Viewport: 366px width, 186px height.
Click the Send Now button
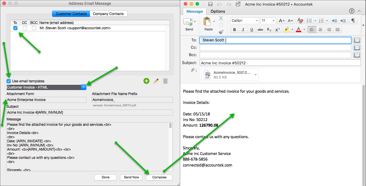131,177
